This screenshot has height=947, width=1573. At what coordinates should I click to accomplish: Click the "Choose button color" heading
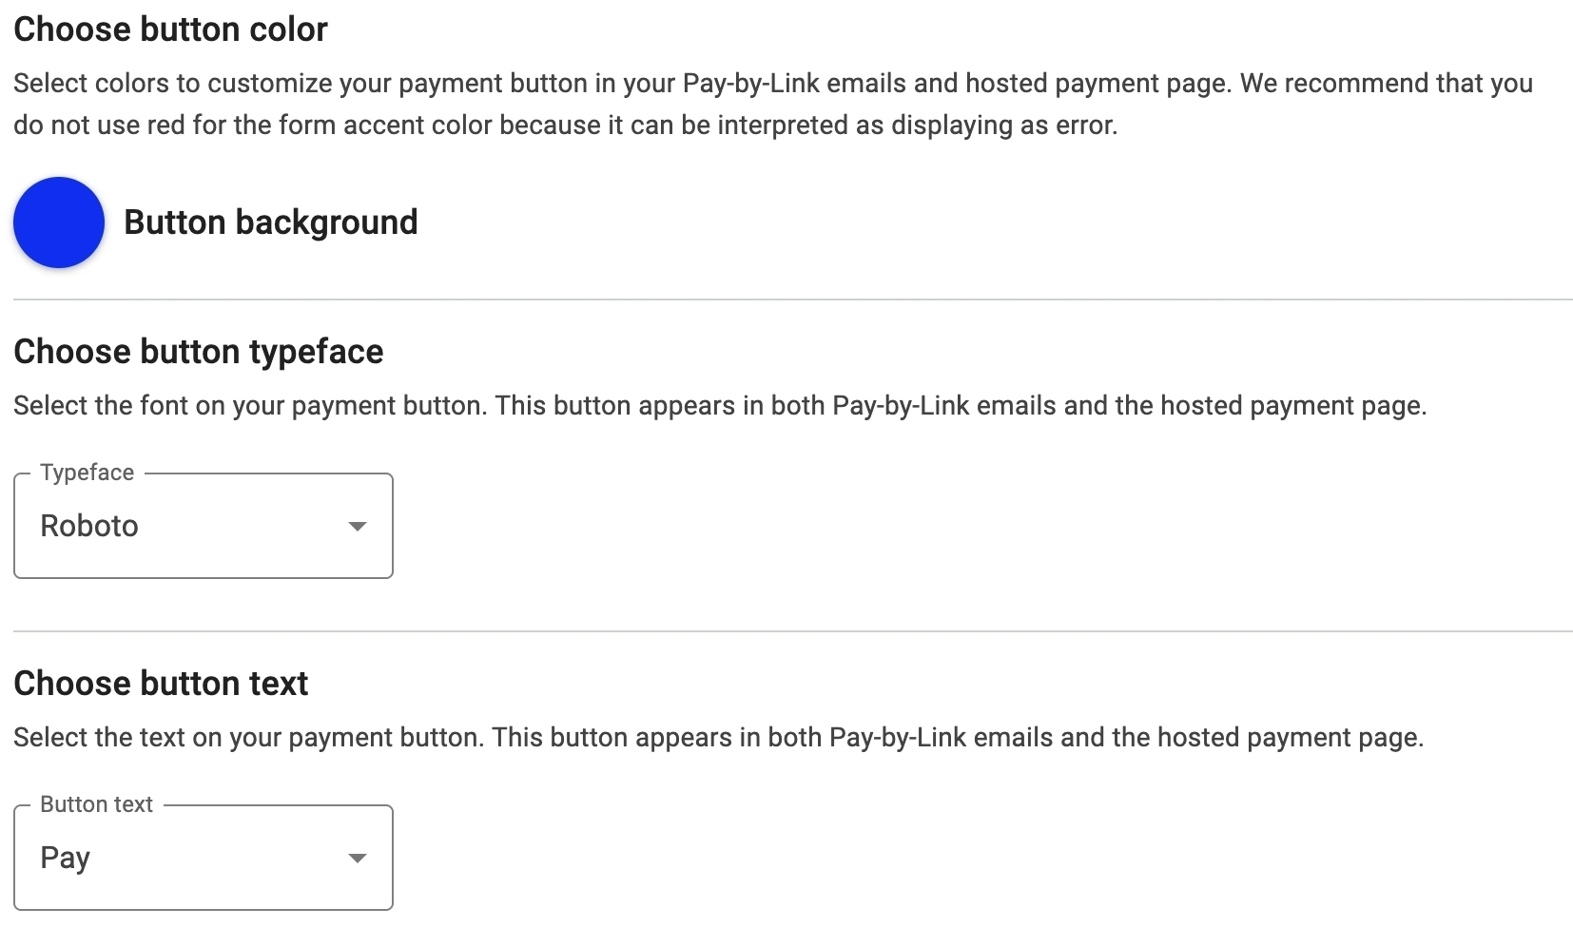pyautogui.click(x=170, y=29)
